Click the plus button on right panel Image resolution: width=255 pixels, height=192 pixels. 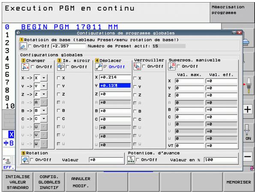pos(248,109)
